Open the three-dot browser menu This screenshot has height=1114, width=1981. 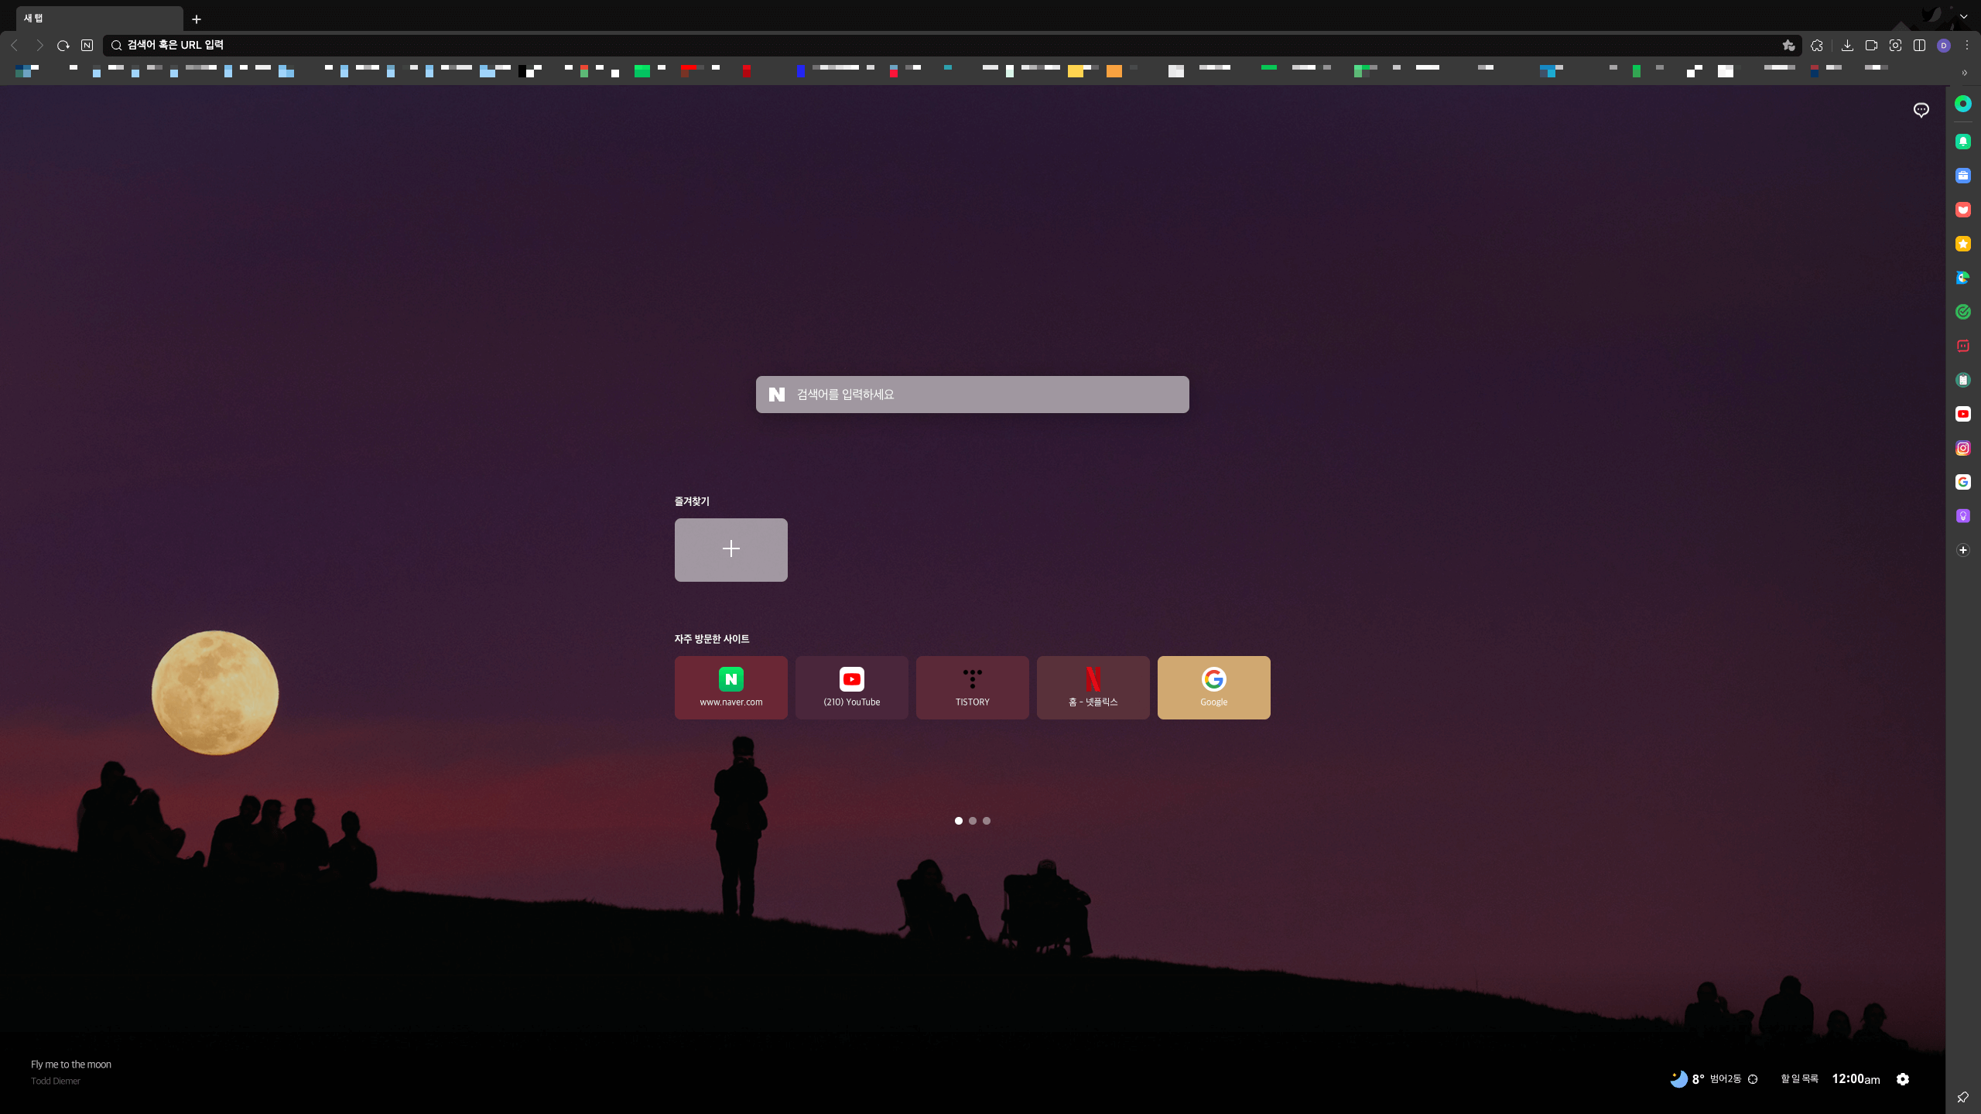coord(1967,46)
